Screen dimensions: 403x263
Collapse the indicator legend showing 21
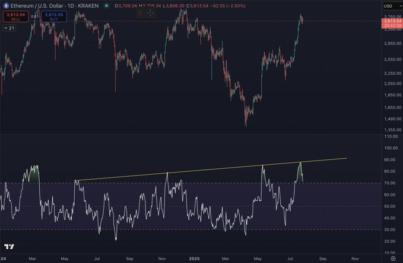coord(9,28)
